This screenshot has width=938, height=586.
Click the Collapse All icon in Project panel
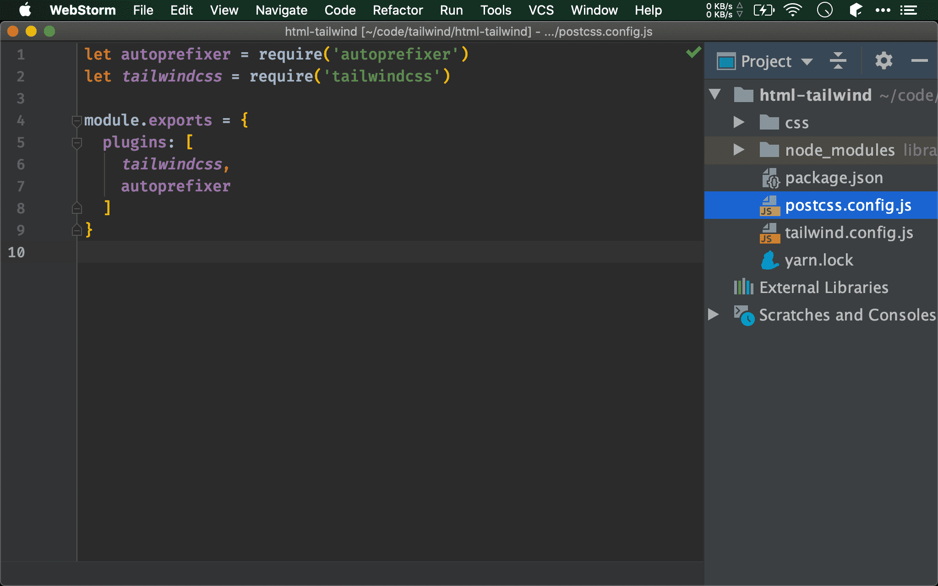click(x=838, y=61)
